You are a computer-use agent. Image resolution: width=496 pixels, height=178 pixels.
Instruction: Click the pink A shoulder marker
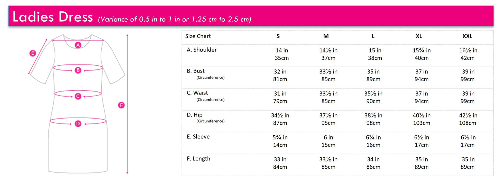click(78, 45)
